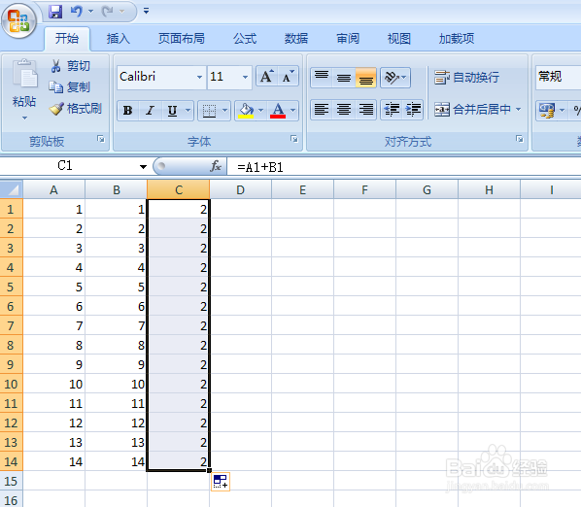581x507 pixels.
Task: Open font color palette dropdown
Action: [293, 111]
